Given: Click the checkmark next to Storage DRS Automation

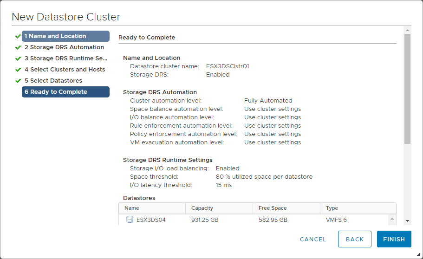Looking at the screenshot, I should tap(18, 47).
